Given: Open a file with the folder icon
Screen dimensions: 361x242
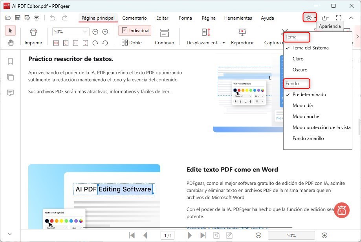Looking at the screenshot, I should coord(8,18).
